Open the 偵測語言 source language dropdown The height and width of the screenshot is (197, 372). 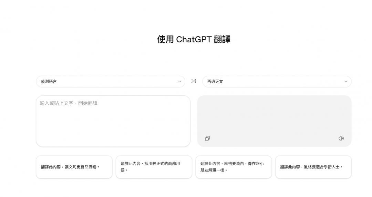coord(110,82)
